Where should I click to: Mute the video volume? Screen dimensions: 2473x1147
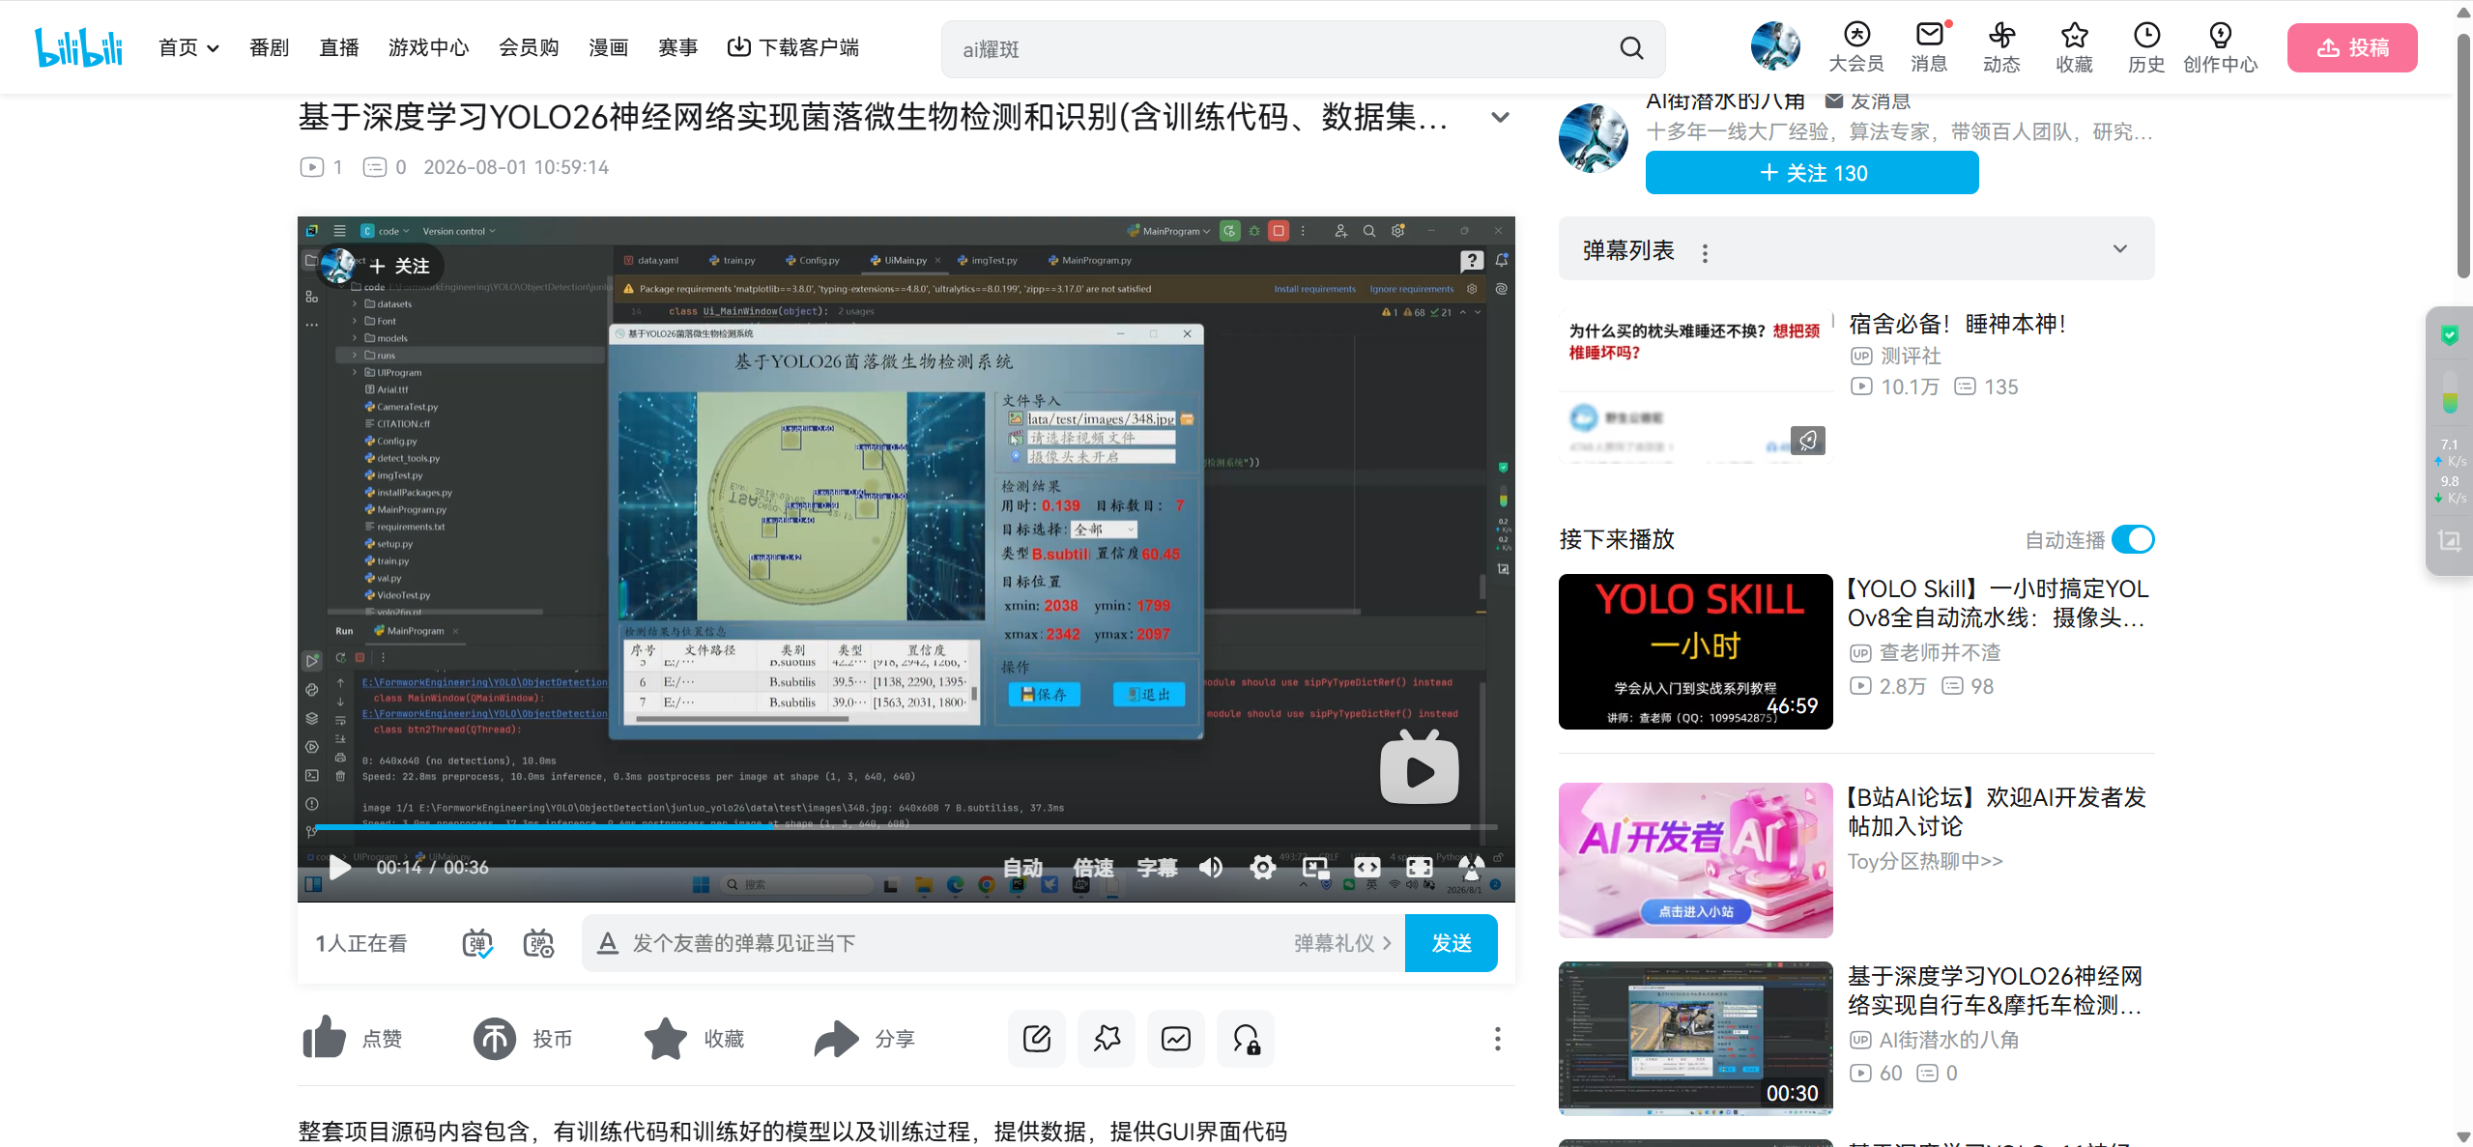[x=1210, y=868]
